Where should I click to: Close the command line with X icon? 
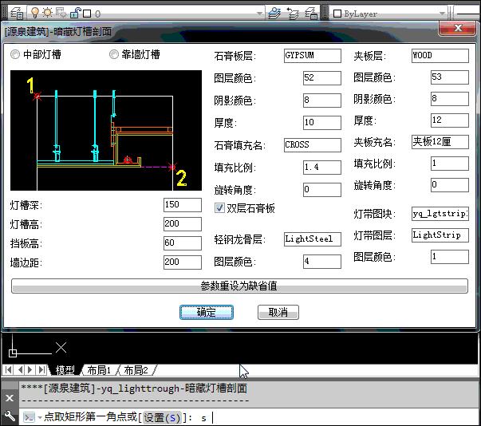click(x=10, y=397)
